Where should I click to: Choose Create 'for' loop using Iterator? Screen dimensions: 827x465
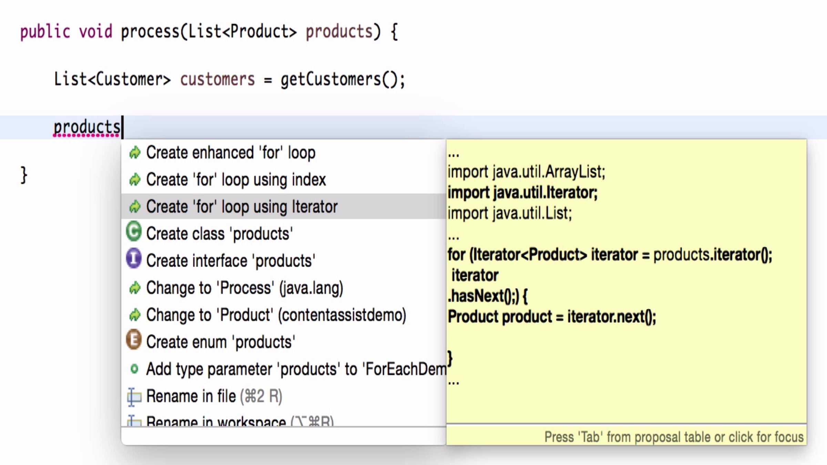(x=242, y=207)
